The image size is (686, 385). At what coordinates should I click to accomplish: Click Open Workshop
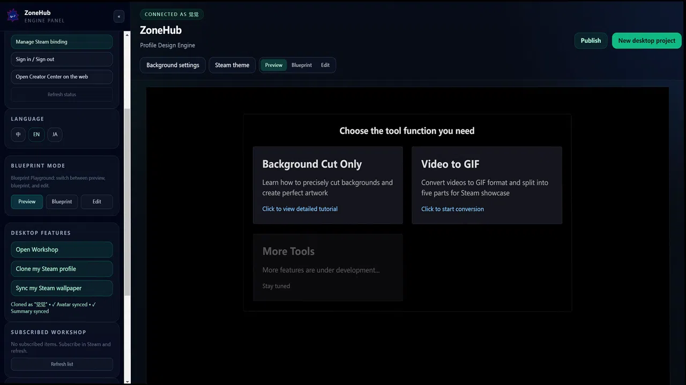(x=62, y=250)
